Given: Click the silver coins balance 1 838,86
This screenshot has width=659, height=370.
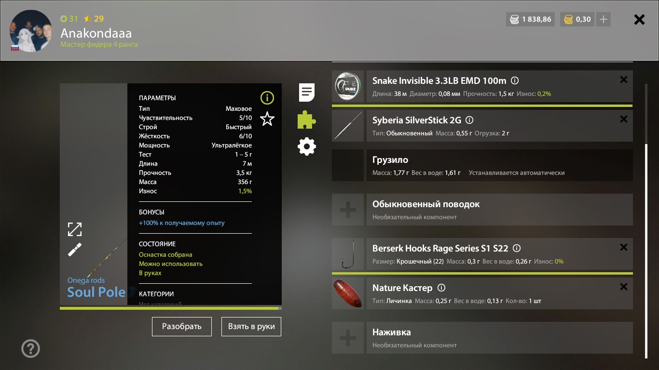Looking at the screenshot, I should [x=531, y=19].
